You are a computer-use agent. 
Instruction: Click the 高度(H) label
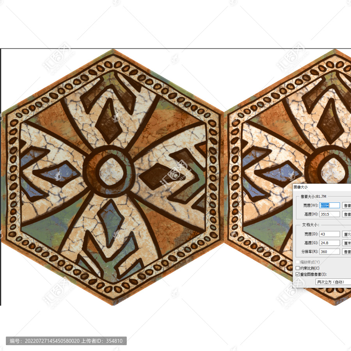click(311, 214)
